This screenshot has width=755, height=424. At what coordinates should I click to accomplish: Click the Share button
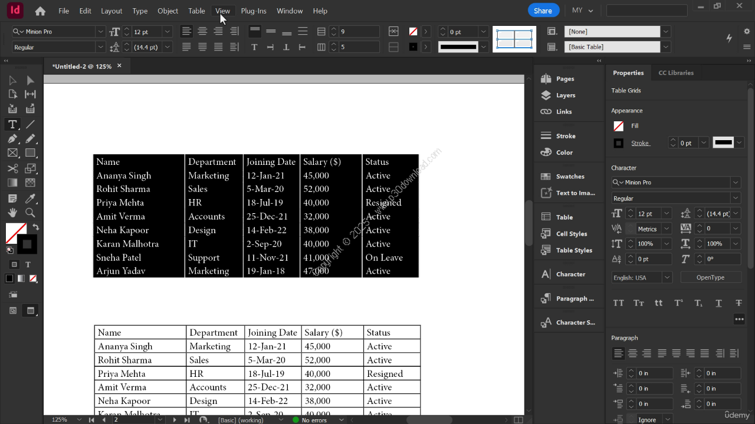(x=543, y=11)
